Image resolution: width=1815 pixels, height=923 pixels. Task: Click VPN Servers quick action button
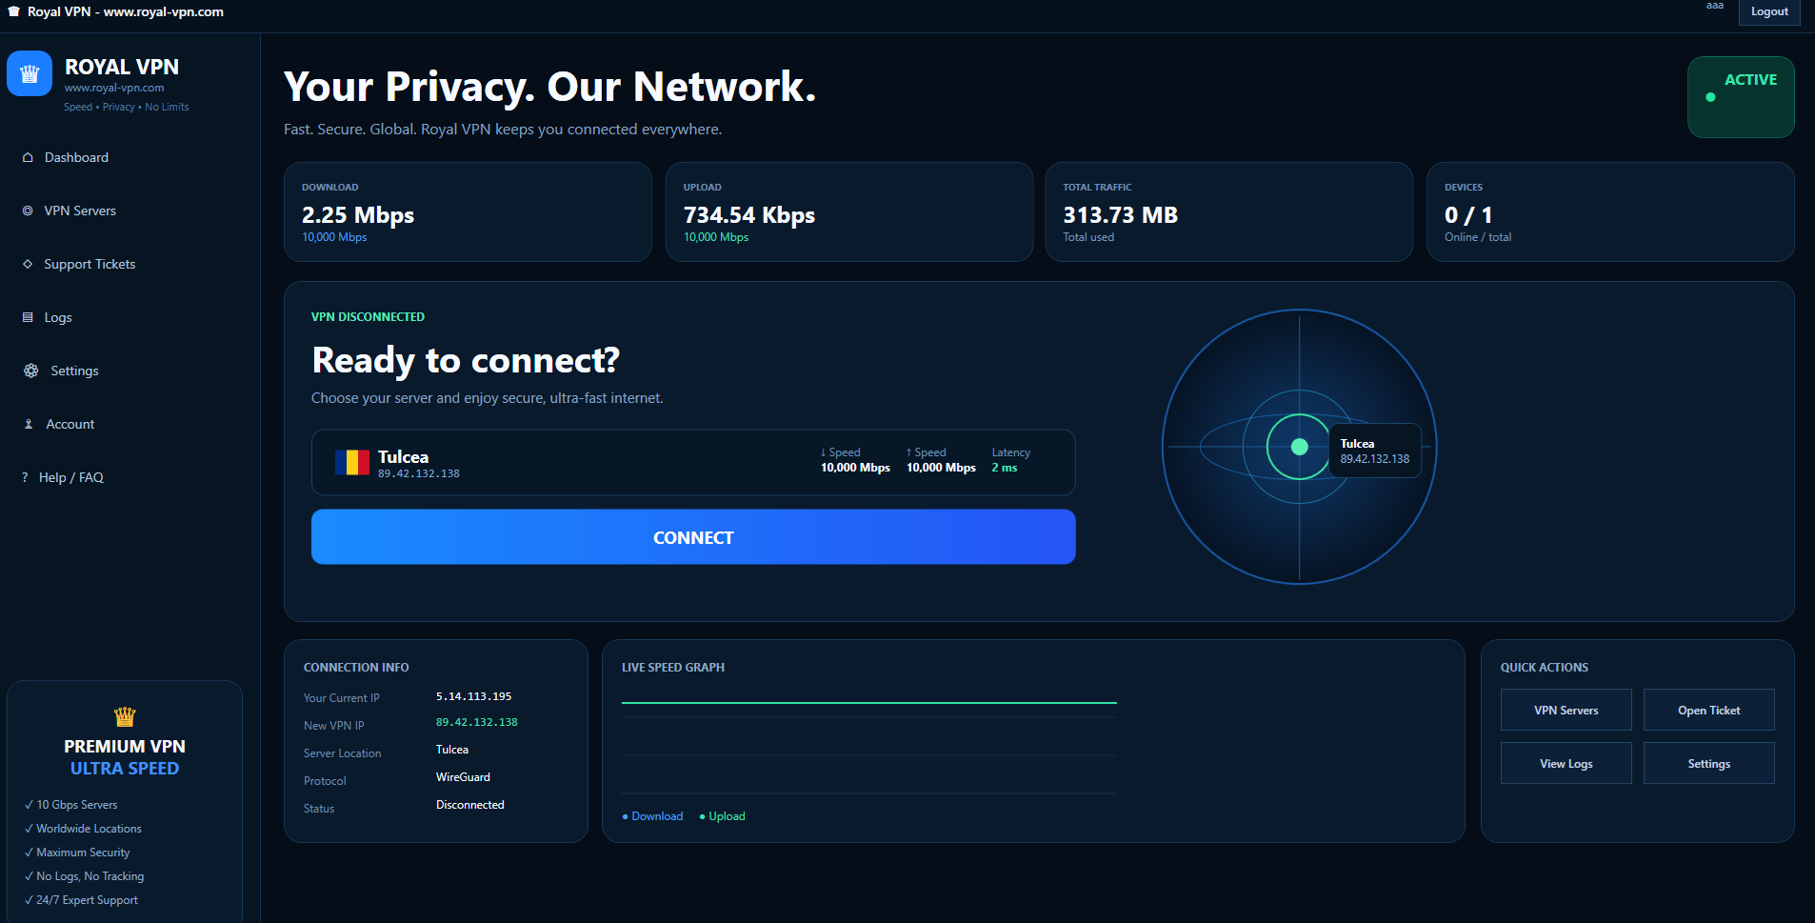click(x=1566, y=710)
